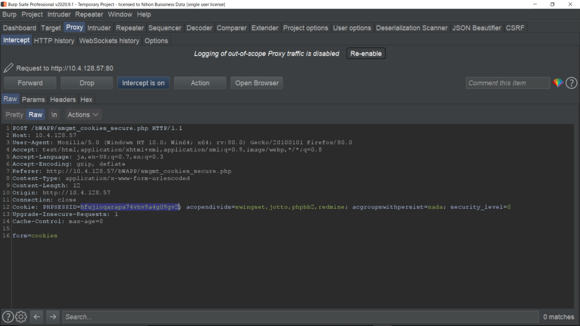Switch to the Dashboard tab
The height and width of the screenshot is (326, 580).
coord(20,28)
